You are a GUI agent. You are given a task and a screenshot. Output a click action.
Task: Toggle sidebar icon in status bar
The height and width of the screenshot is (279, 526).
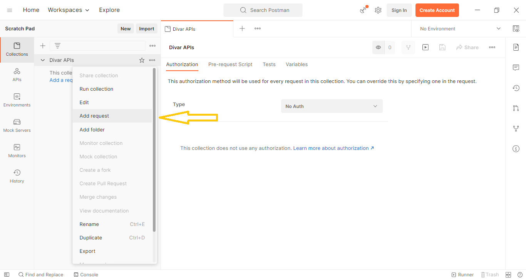[x=7, y=275]
